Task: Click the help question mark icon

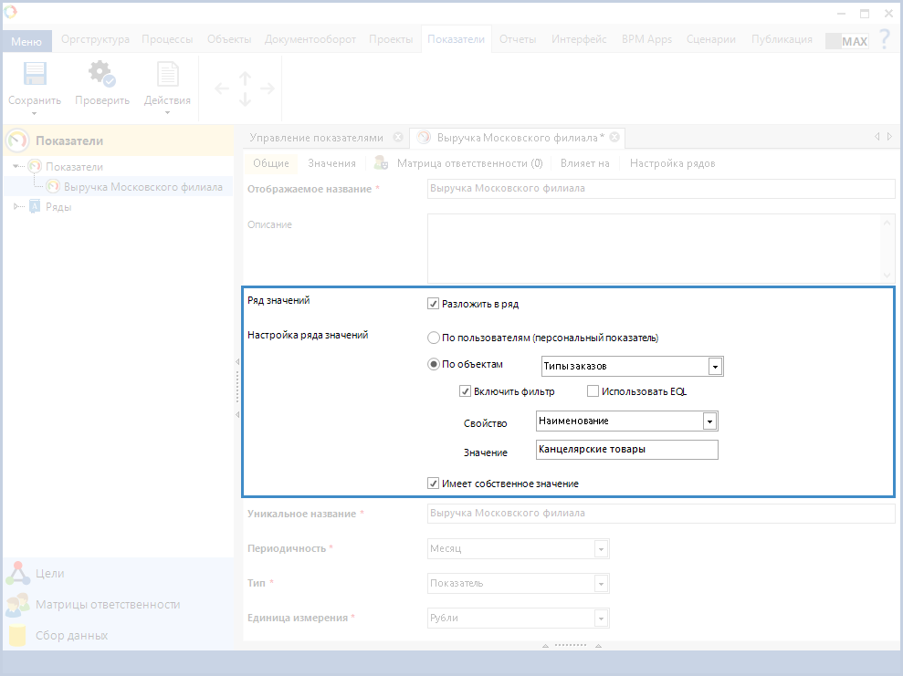Action: coord(884,39)
